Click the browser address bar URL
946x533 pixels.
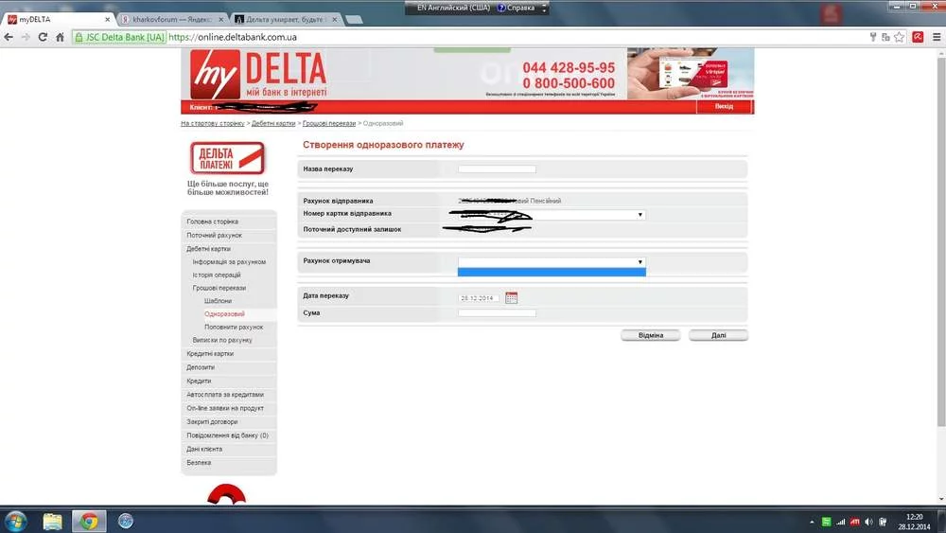click(233, 37)
